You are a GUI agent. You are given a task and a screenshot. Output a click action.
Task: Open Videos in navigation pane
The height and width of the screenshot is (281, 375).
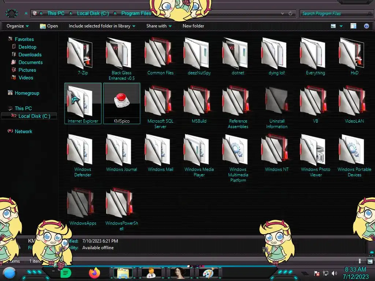coord(26,78)
